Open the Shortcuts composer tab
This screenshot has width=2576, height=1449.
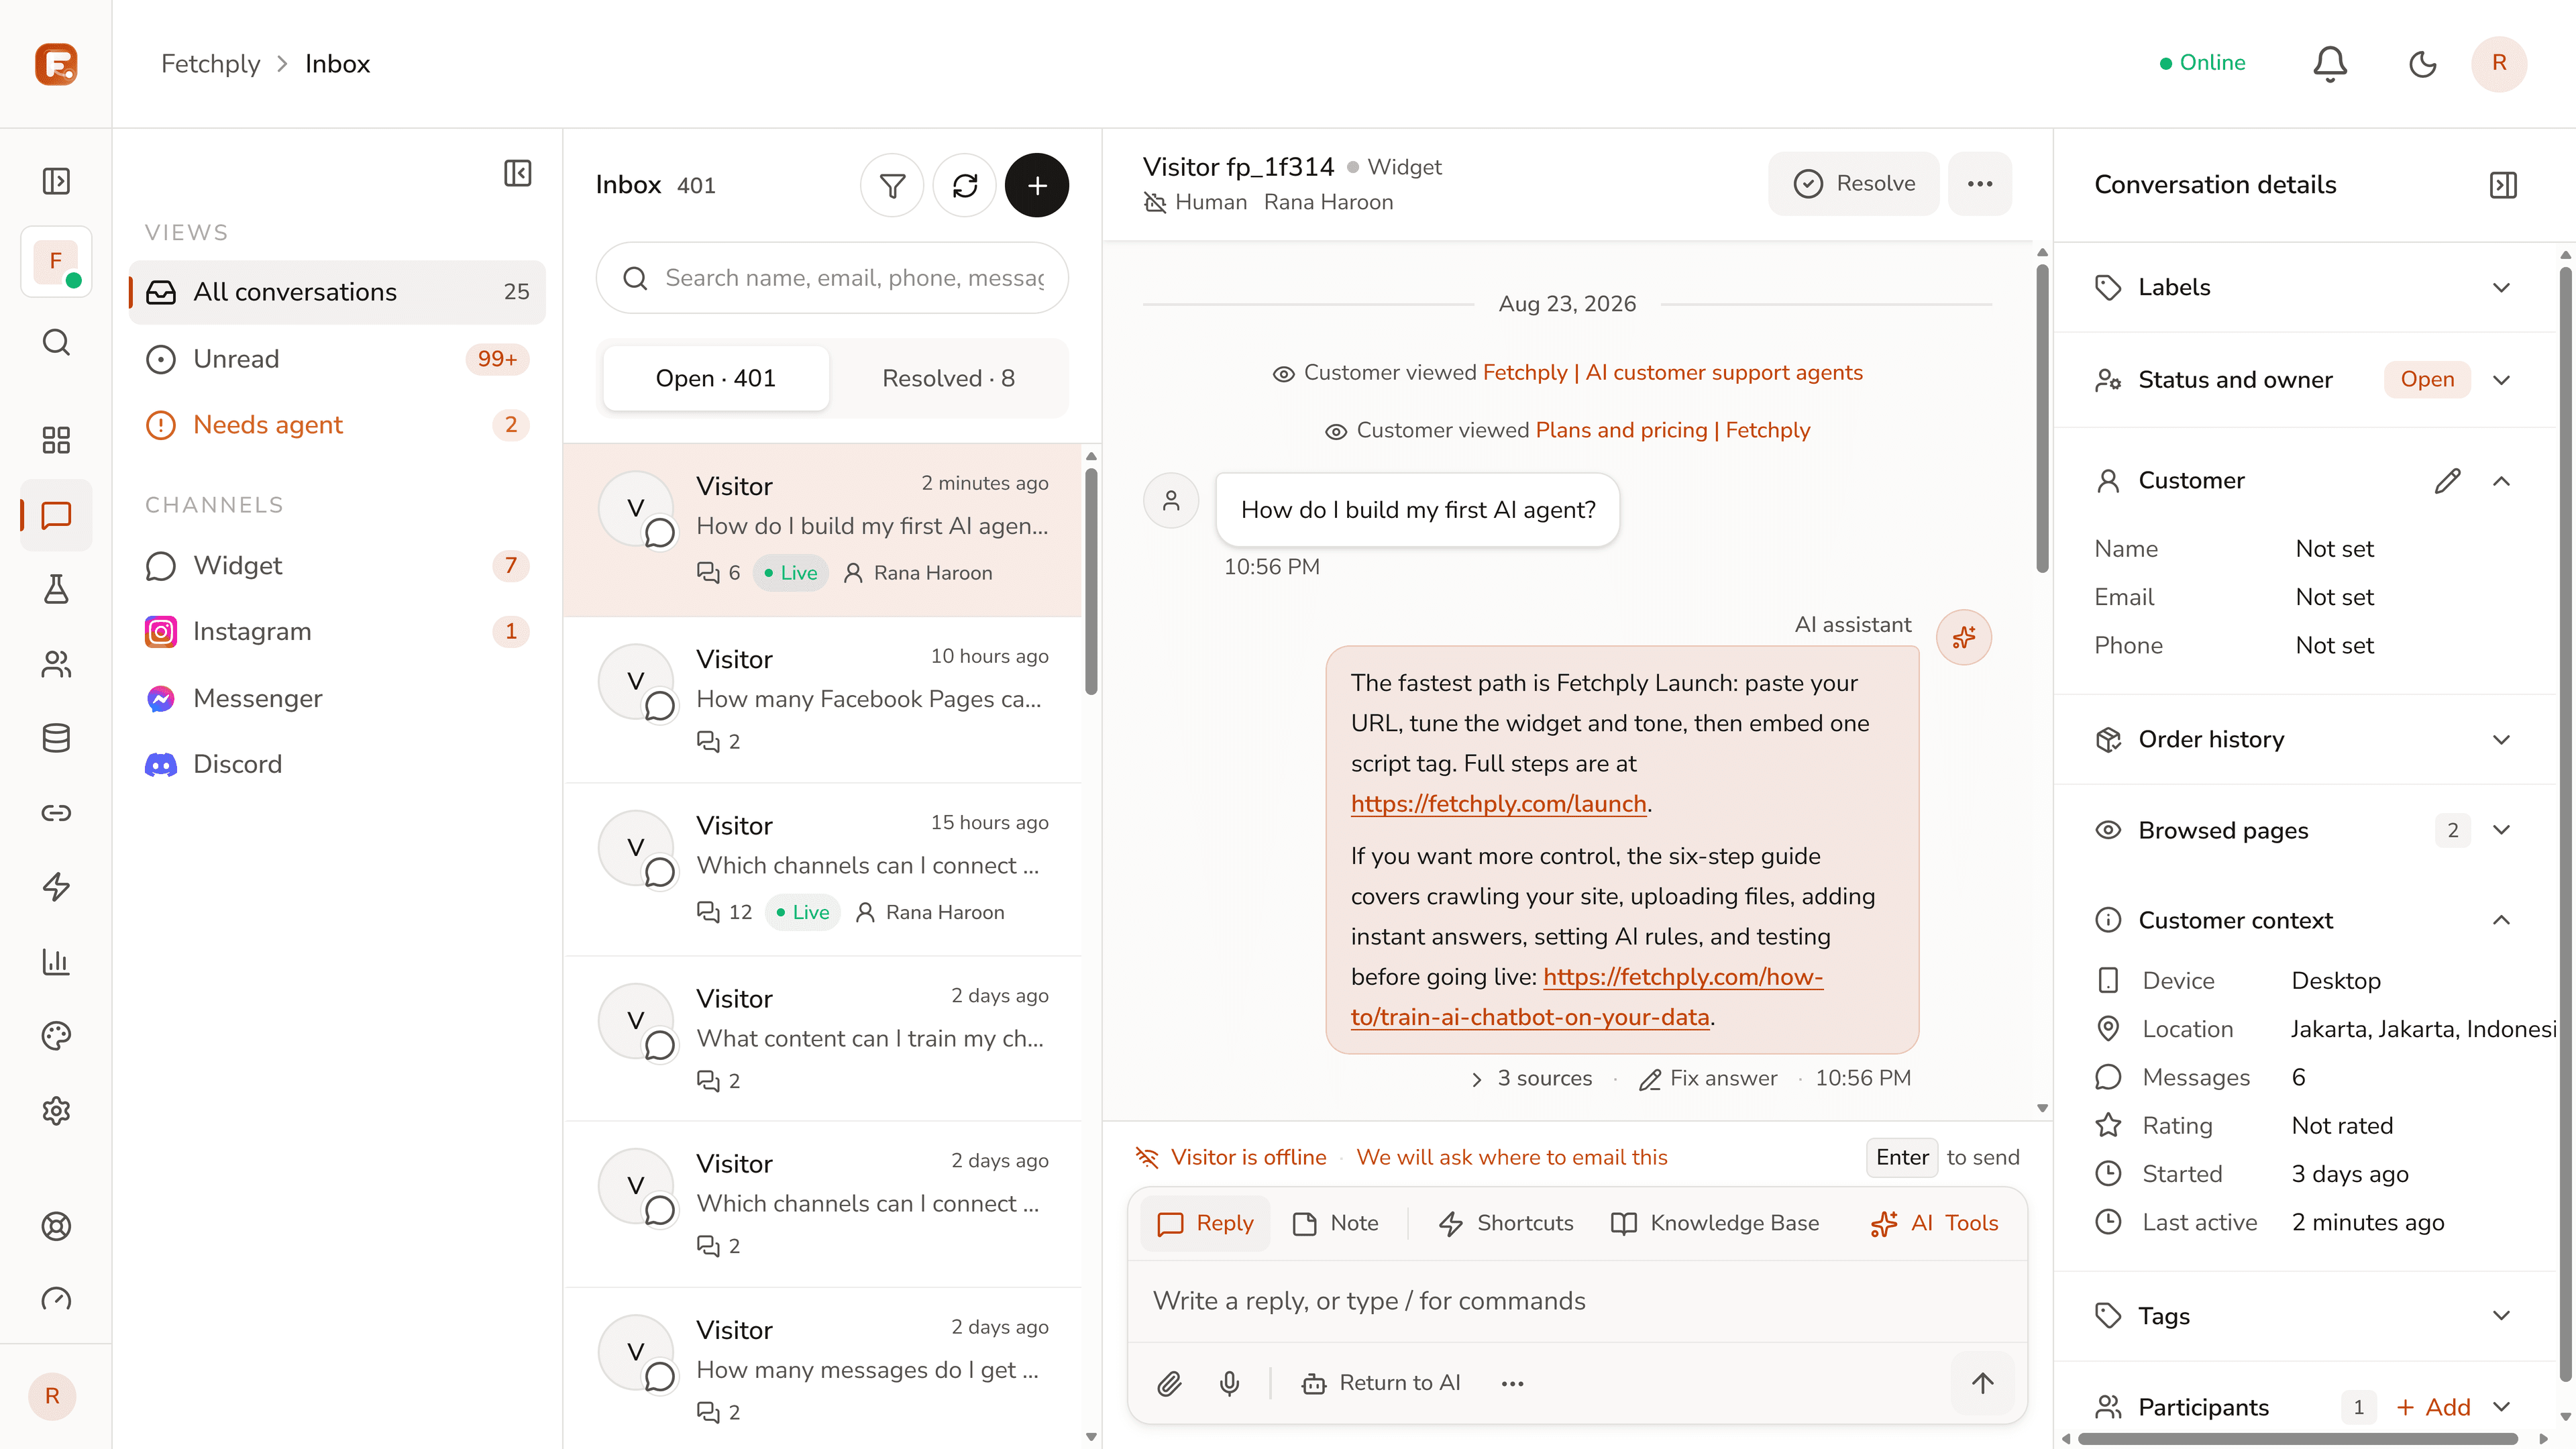1506,1223
